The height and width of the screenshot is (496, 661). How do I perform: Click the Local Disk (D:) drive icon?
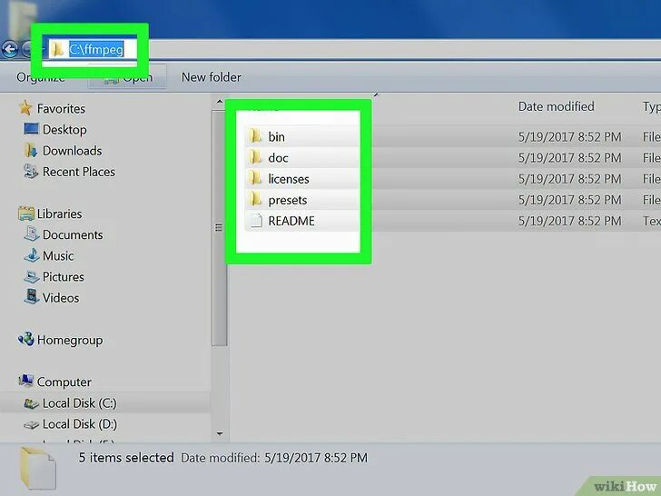pyautogui.click(x=31, y=425)
